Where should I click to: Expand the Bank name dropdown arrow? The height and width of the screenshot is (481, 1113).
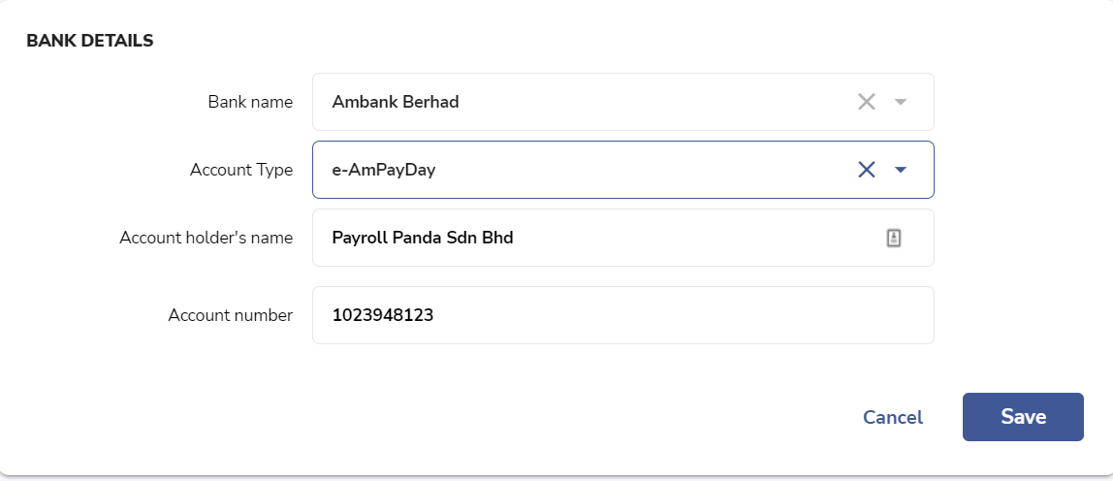[900, 102]
